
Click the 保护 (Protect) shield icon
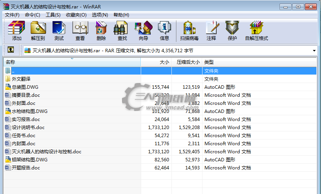232,28
